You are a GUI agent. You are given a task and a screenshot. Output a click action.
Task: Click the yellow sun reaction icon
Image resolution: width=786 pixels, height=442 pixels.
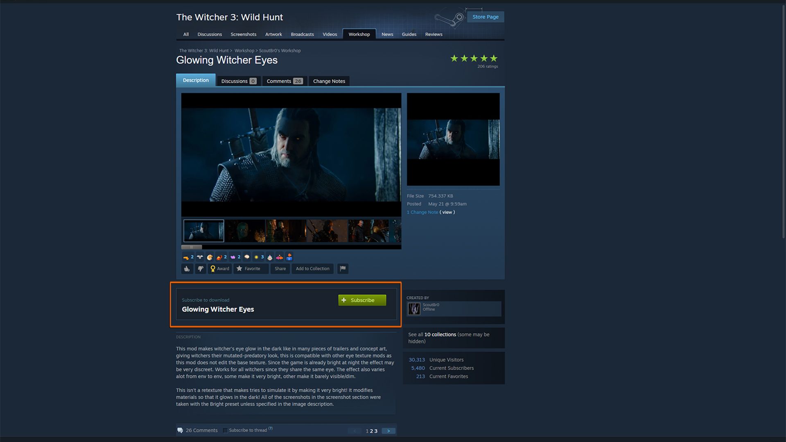256,257
